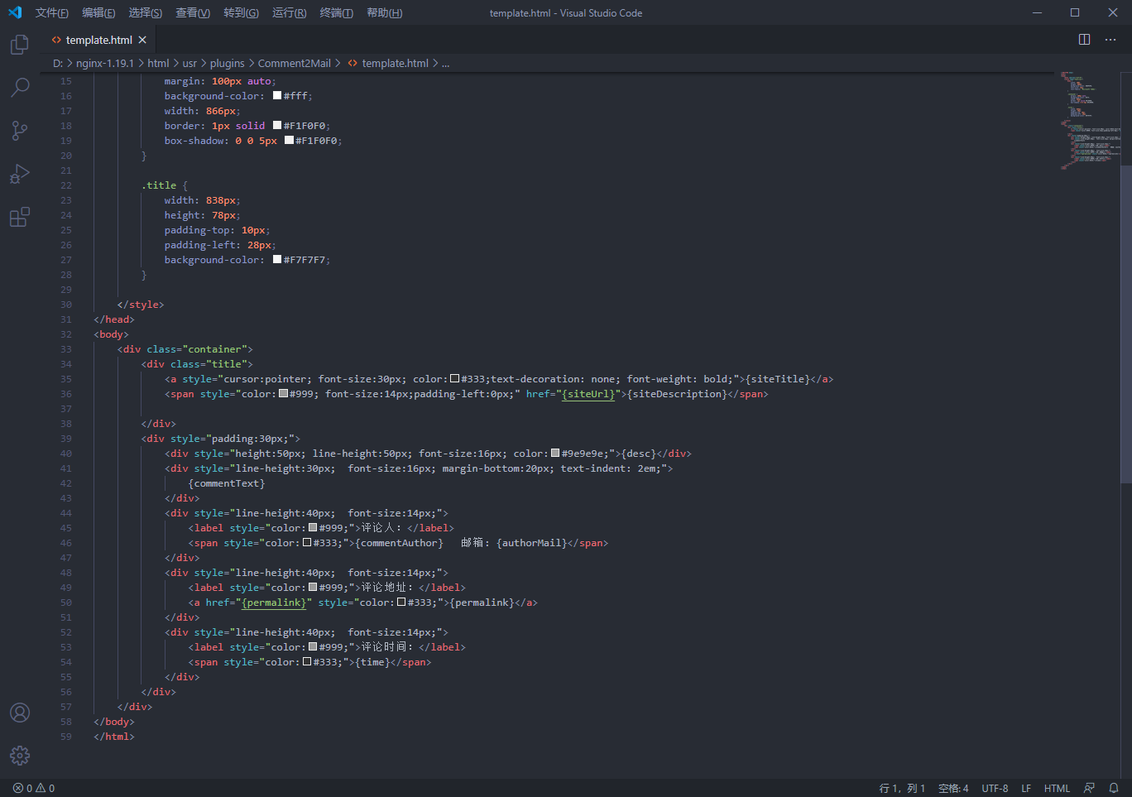The image size is (1132, 797).
Task: Open the Run and Debug view
Action: point(20,173)
